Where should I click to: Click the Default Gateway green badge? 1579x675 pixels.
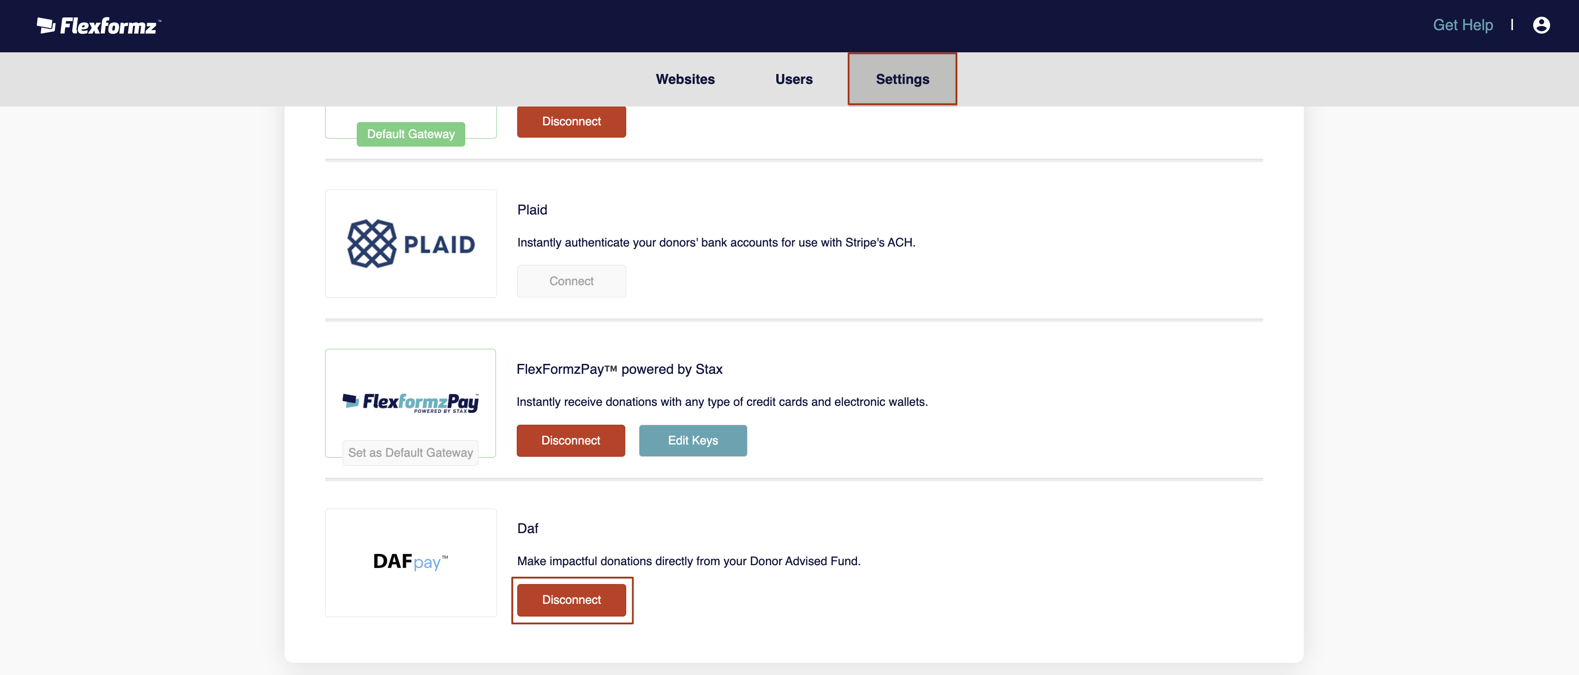[411, 134]
